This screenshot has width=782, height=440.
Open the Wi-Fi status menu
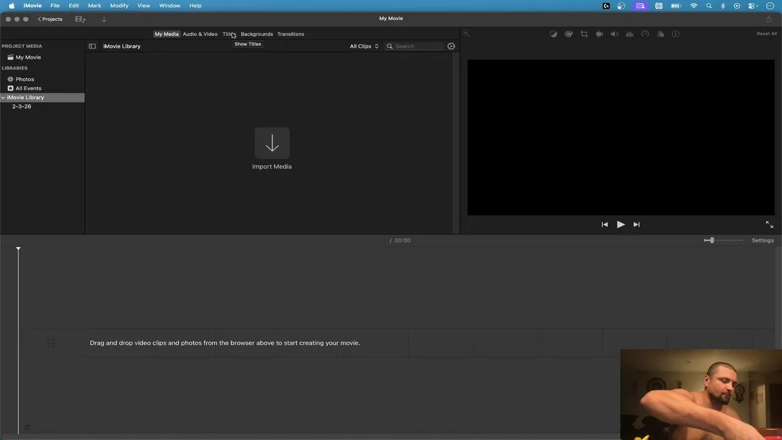693,5
